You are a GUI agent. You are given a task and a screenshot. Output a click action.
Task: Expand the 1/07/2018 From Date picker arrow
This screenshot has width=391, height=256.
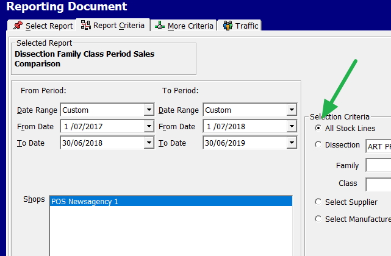pyautogui.click(x=292, y=126)
